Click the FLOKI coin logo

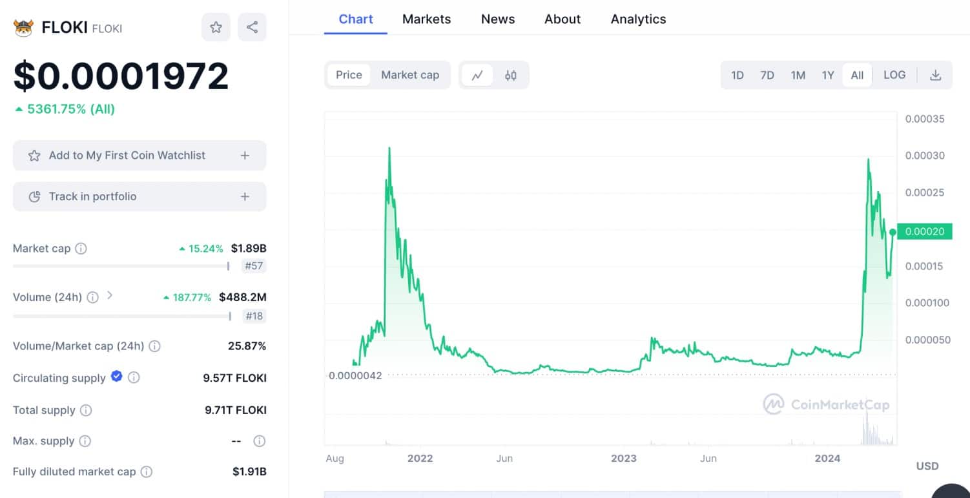(23, 28)
